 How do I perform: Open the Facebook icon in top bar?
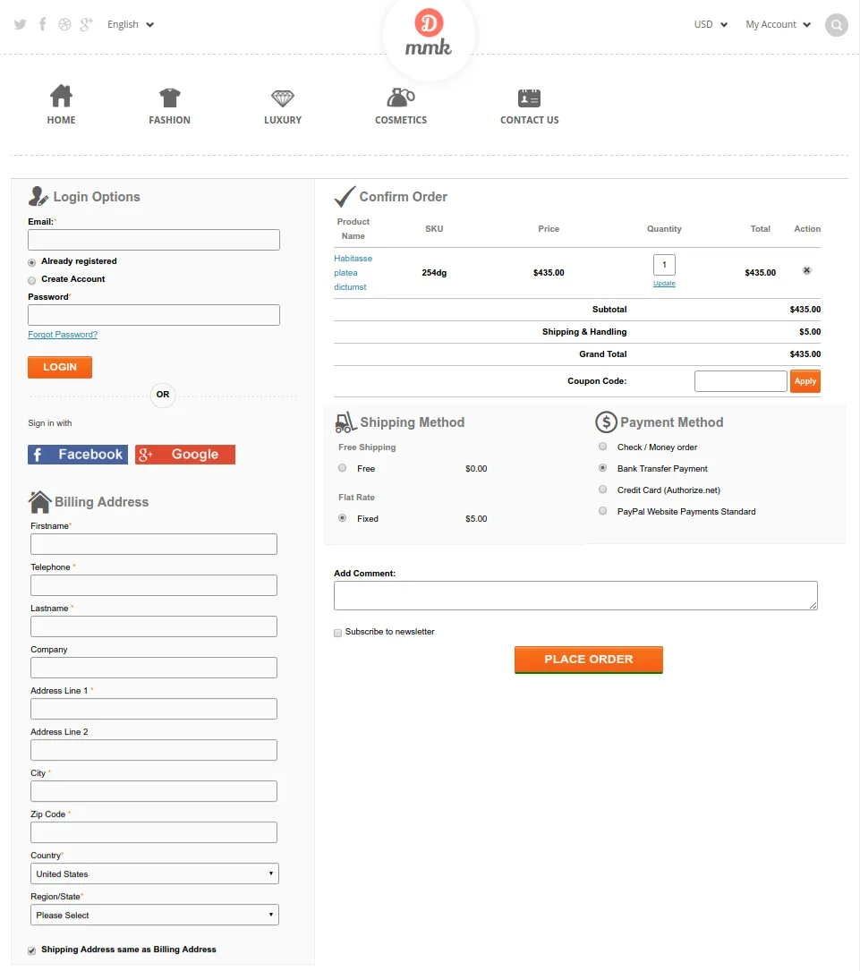coord(43,24)
